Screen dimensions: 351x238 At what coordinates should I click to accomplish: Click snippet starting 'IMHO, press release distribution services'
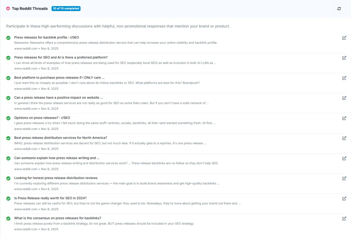[x=111, y=143]
